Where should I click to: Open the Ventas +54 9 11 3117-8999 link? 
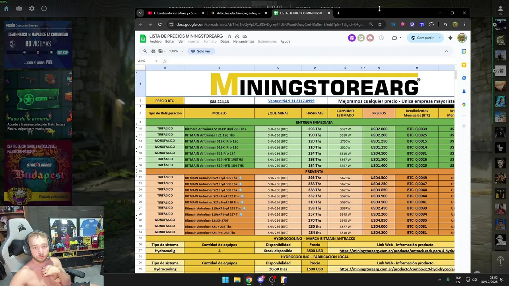coord(291,101)
